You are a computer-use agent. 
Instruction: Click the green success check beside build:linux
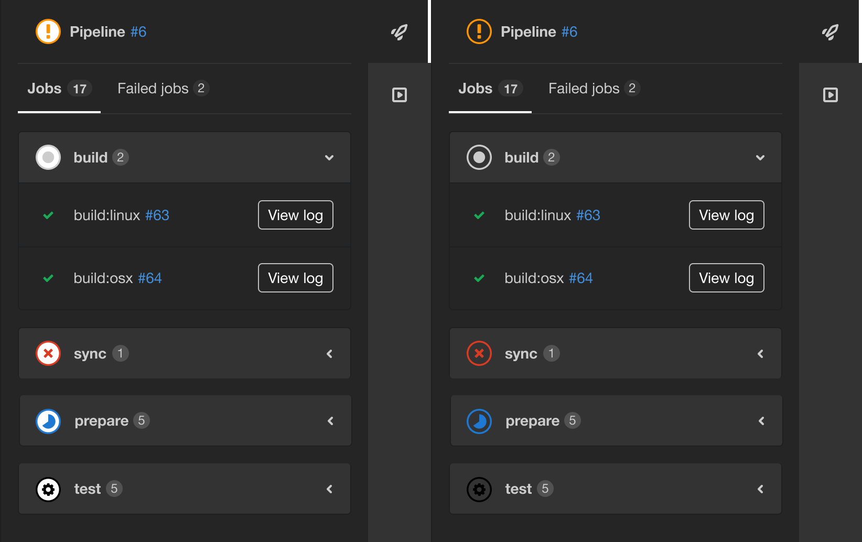click(48, 215)
